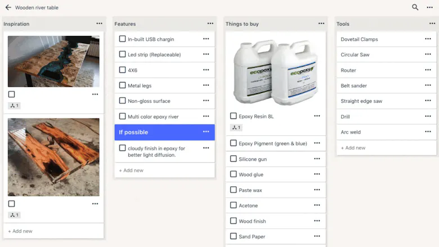
Task: Open options for Wood finish item
Action: (317, 221)
